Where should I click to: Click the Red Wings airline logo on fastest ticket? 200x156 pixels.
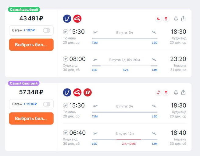pyautogui.click(x=77, y=92)
